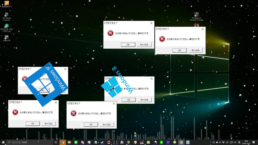Screen dimensions: 258x145
Task: Open File Explorer from the taskbar
Action: coord(69,142)
